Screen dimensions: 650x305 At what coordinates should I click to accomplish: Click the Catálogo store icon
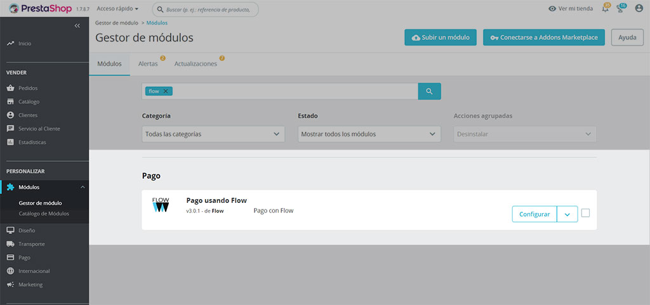pos(11,102)
